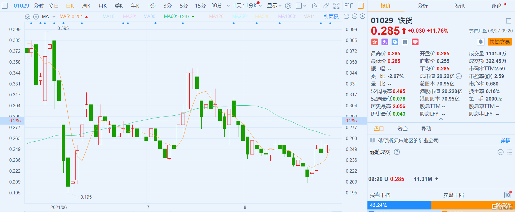Open chart settings gear in top toolbar
515x212 pixels.
pos(288,6)
